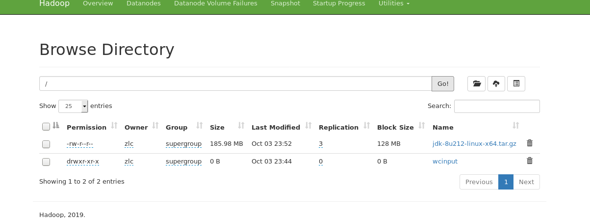Toggle the select-all checkbox in header
The height and width of the screenshot is (218, 590).
pos(46,127)
